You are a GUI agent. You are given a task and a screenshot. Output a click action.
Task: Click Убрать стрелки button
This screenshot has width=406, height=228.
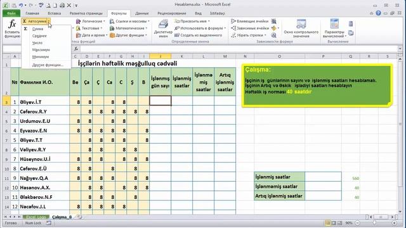[x=249, y=35]
